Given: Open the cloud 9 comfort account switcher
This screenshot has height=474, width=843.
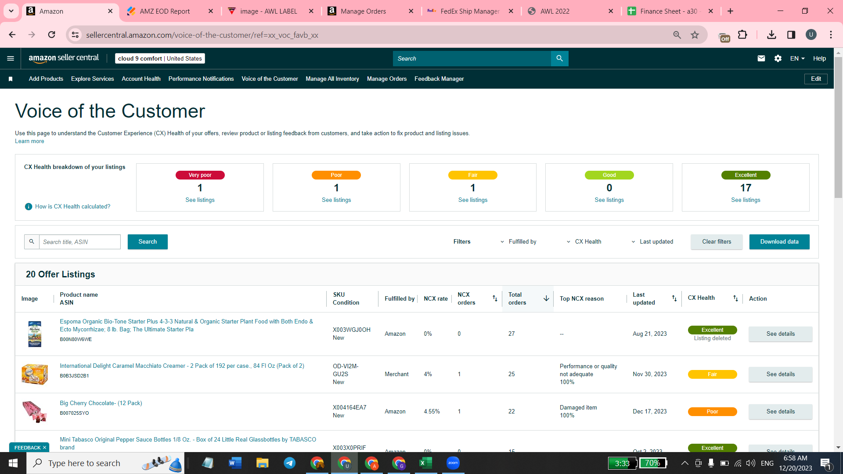Looking at the screenshot, I should click(160, 58).
